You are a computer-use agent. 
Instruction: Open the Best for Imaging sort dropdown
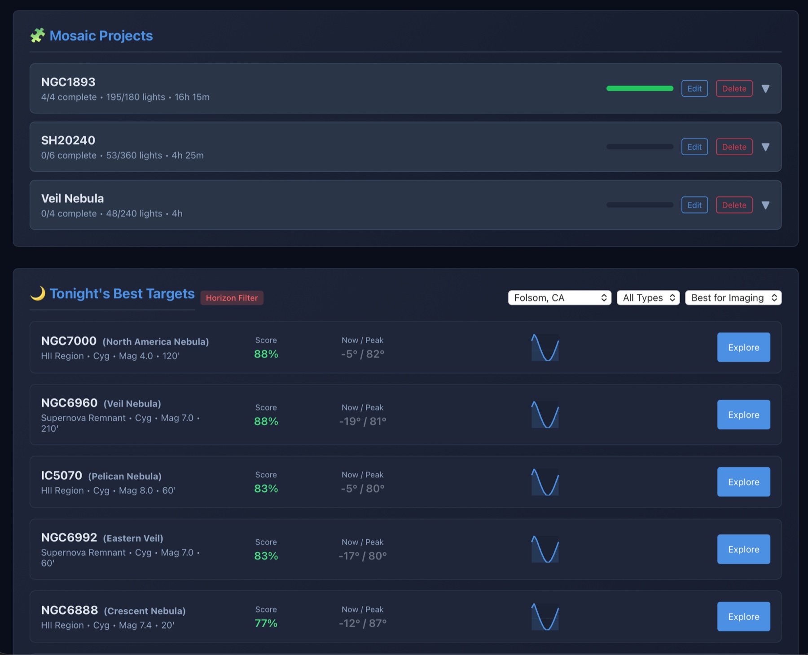[733, 298]
